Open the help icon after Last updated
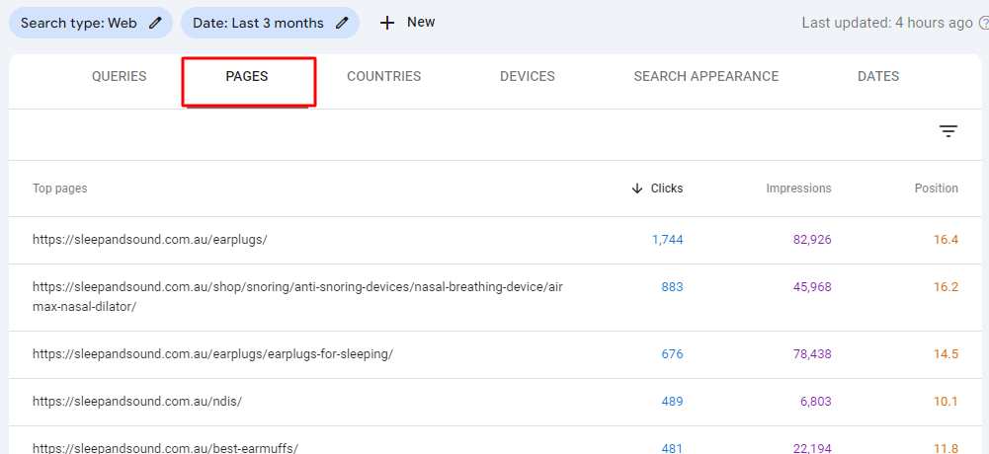Viewport: 989px width, 454px height. click(983, 24)
